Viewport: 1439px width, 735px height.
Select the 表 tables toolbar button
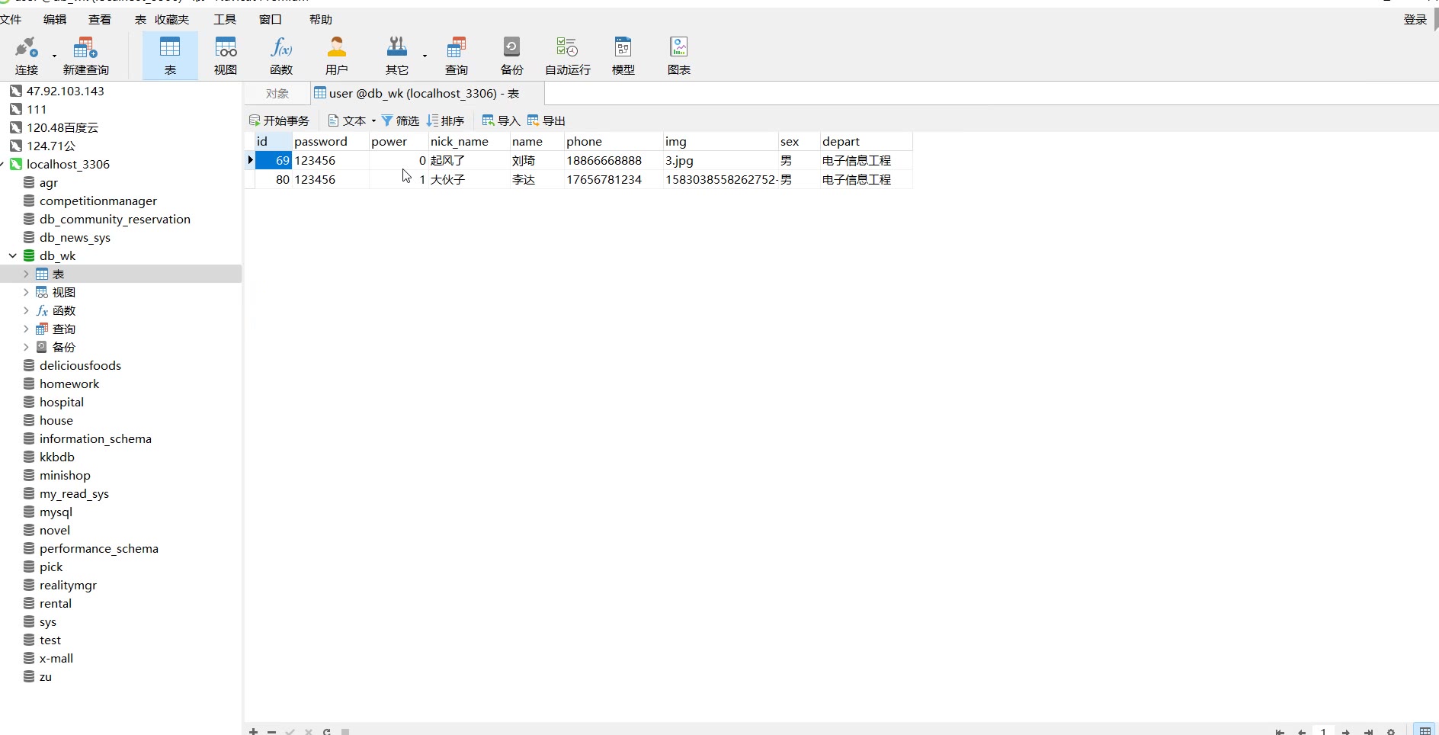(x=170, y=56)
